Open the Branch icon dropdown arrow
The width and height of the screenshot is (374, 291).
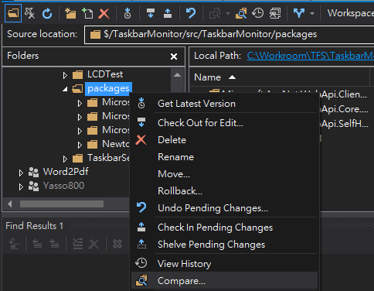(312, 13)
